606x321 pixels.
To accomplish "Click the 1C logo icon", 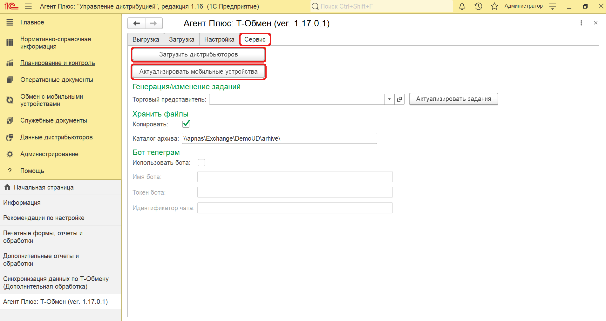I will [11, 6].
